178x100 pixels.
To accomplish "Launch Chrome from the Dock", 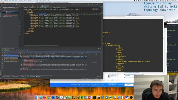I will coord(49,97).
